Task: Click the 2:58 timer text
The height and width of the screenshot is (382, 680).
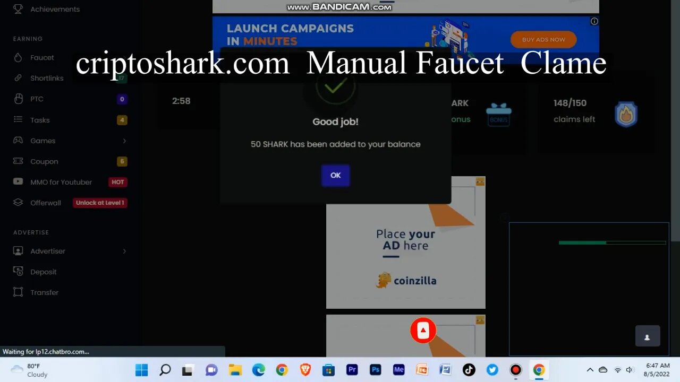Action: 181,101
